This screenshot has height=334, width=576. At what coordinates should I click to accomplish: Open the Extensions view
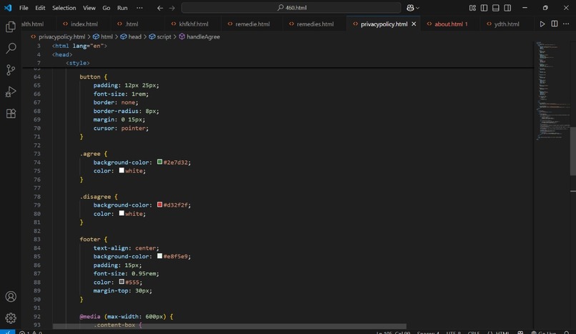point(11,113)
